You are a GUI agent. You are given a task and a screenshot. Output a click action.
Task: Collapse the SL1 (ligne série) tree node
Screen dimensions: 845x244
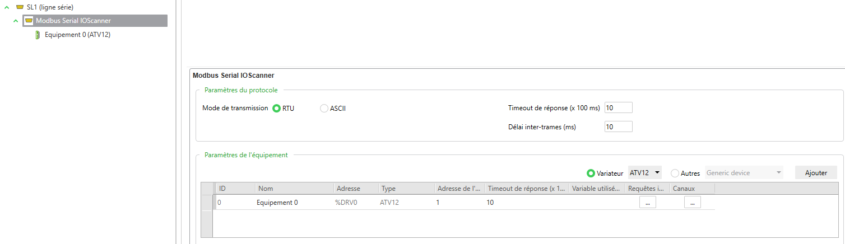point(7,7)
